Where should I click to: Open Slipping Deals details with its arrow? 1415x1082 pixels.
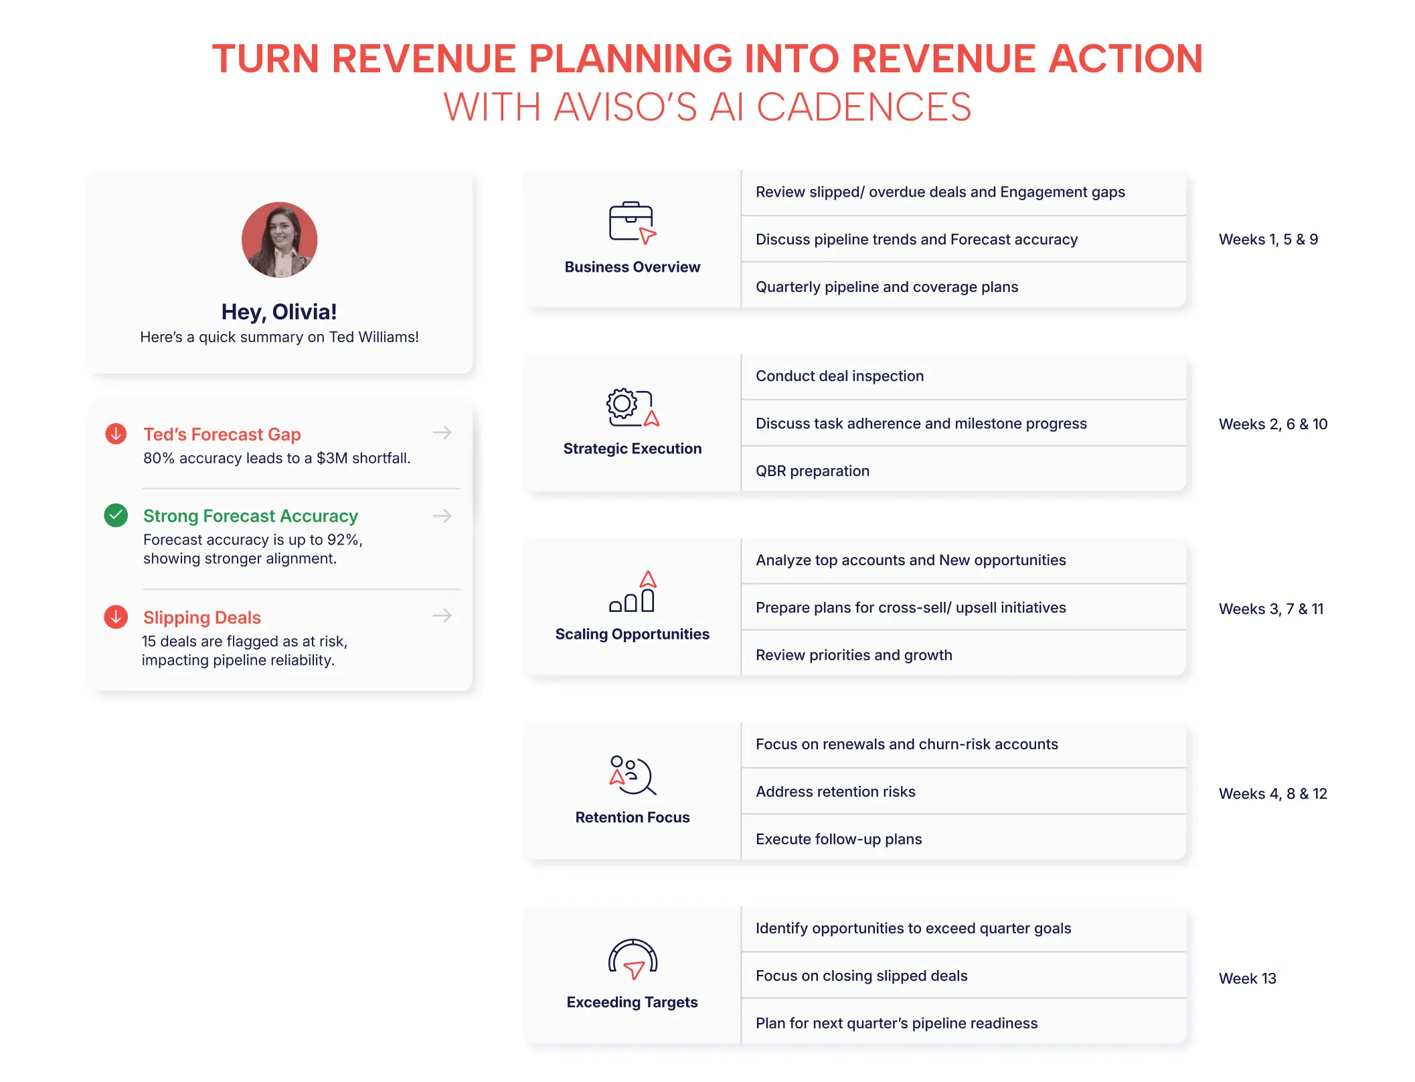(442, 616)
